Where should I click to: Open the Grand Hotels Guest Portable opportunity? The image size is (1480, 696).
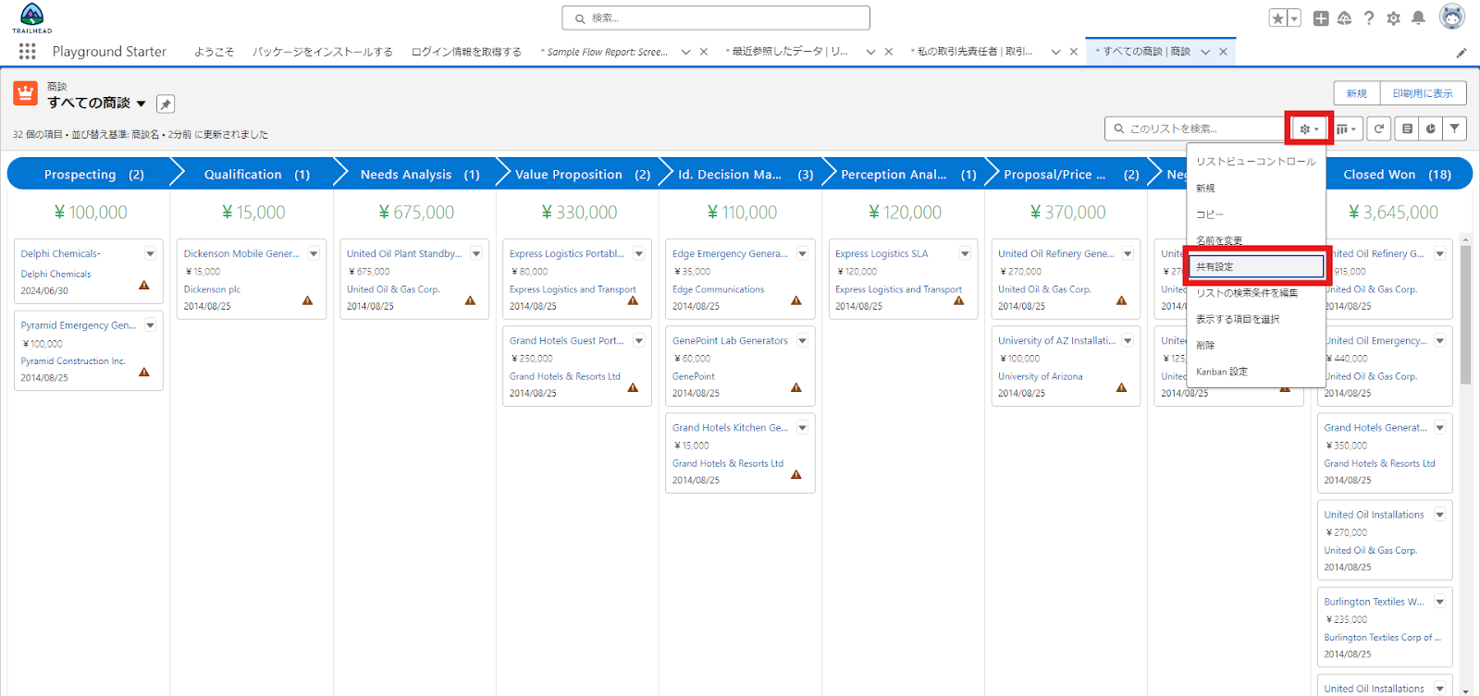(x=566, y=340)
